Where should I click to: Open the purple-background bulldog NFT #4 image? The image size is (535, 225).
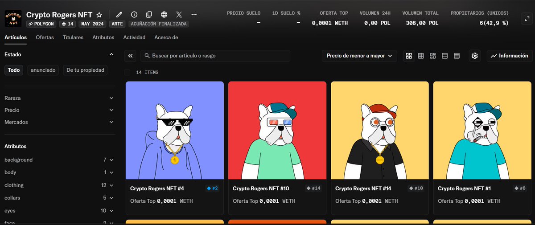pyautogui.click(x=175, y=130)
